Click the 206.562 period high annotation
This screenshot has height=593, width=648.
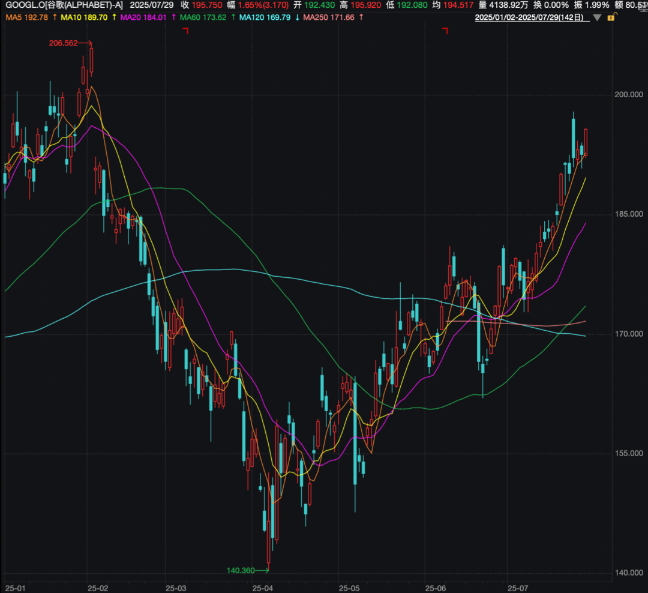pos(63,43)
